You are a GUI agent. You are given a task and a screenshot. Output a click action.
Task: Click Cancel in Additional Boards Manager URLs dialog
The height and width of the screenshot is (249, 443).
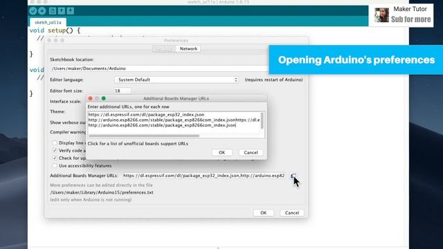coord(251,152)
